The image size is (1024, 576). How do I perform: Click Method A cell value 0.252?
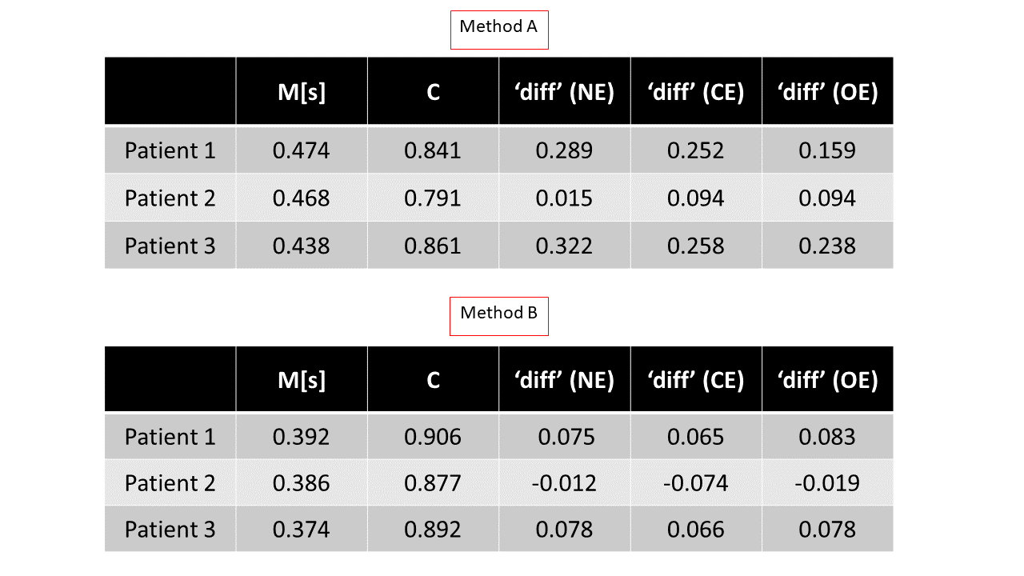coord(695,150)
